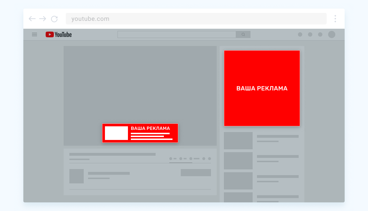
Task: Click the search magnifier button
Action: pyautogui.click(x=243, y=34)
